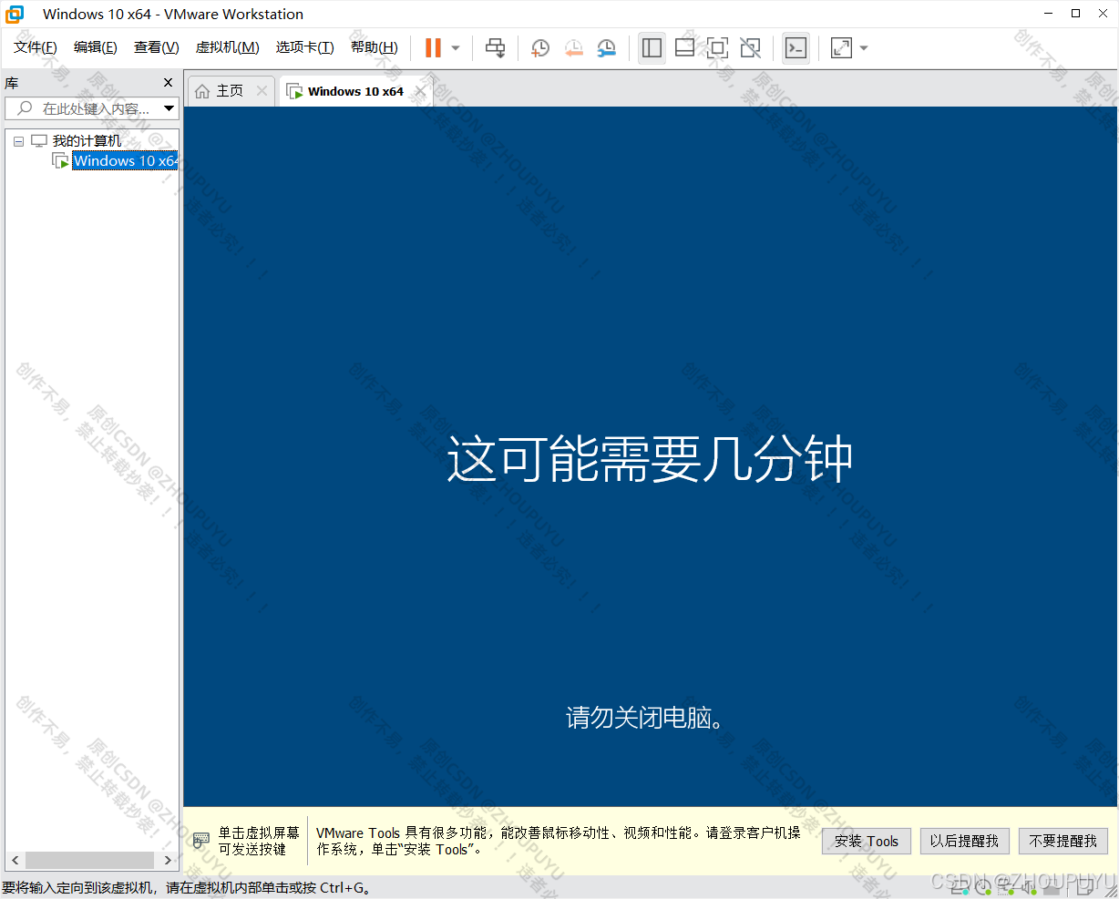
Task: Click the hard disk status icon
Action: (959, 887)
